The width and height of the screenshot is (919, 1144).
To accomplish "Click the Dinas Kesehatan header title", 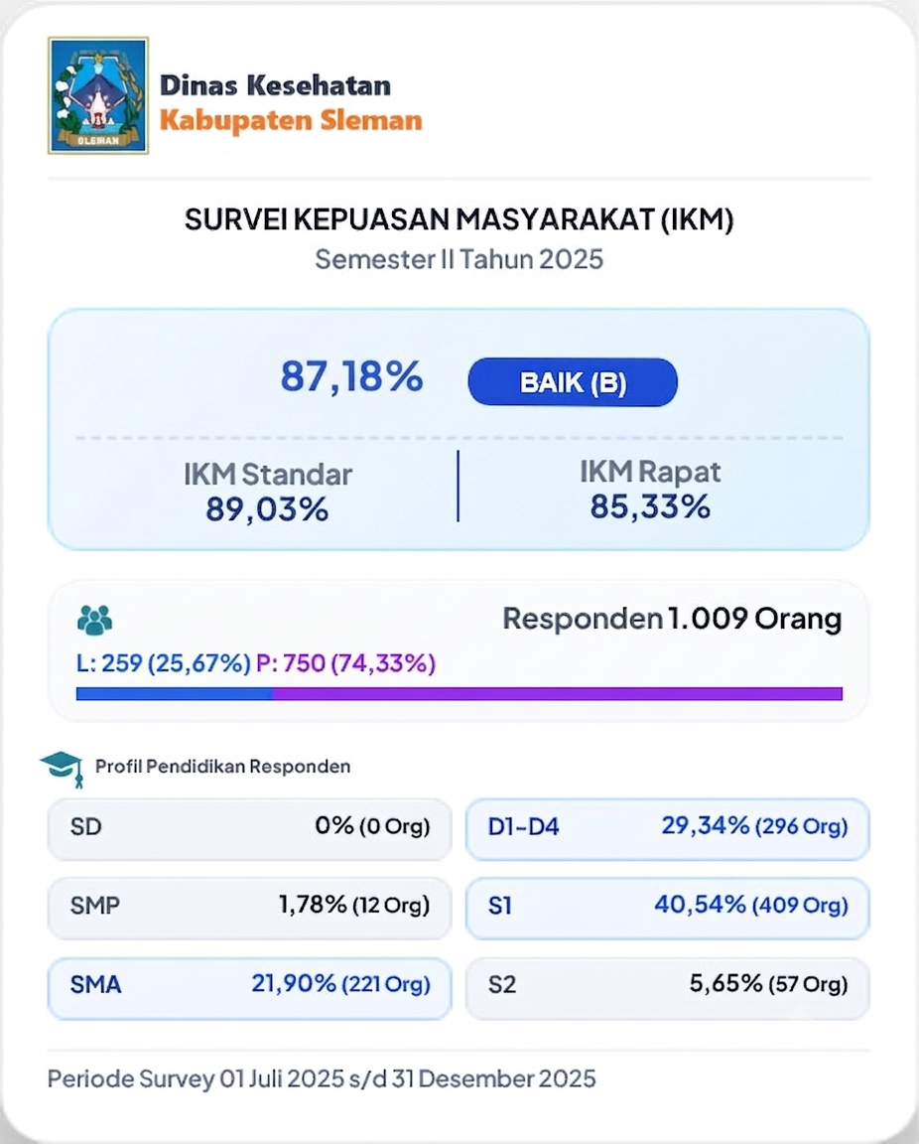I will click(275, 85).
